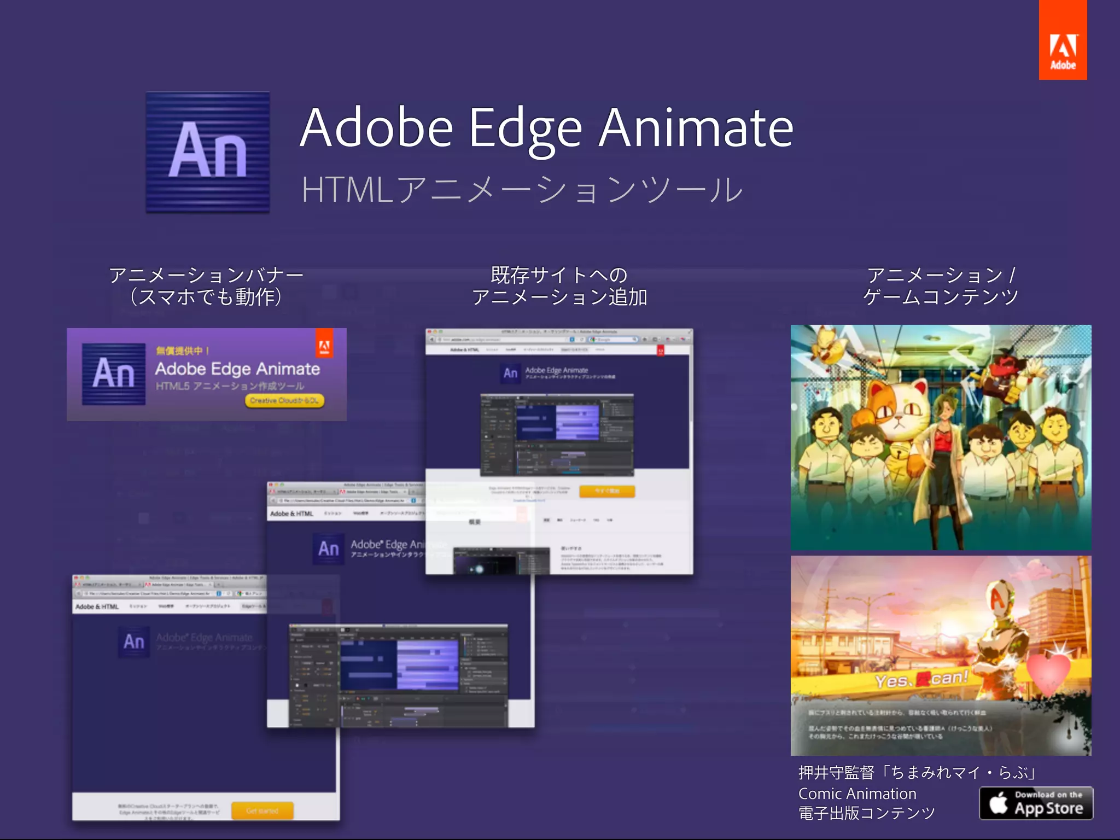Click the 電子出版コンテンツ caption
The image size is (1120, 840).
(x=867, y=814)
